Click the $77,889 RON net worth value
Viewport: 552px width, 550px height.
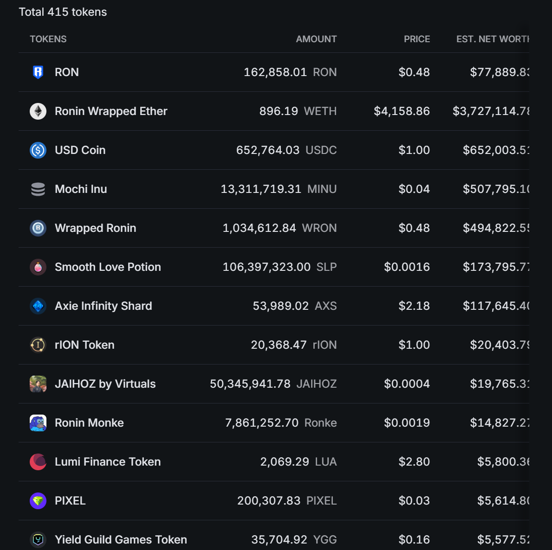click(500, 72)
